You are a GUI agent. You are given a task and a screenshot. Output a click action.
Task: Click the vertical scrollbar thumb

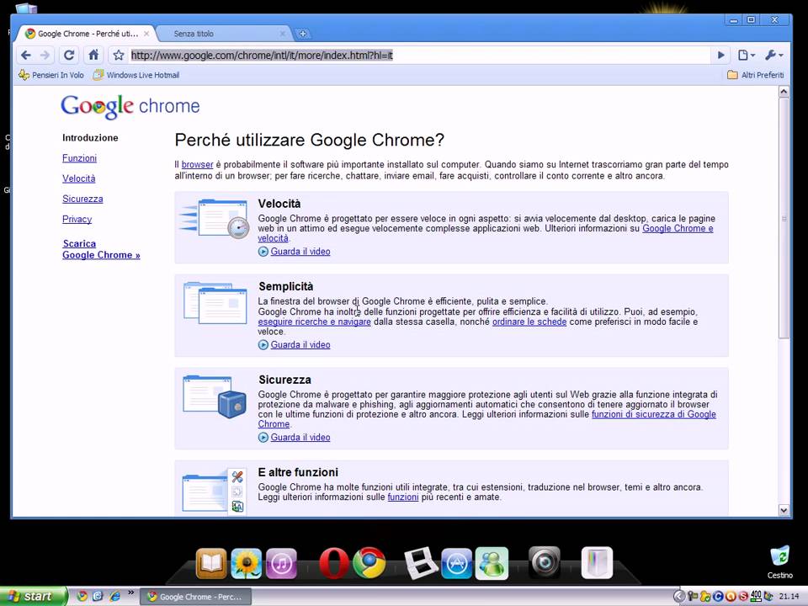click(x=784, y=218)
